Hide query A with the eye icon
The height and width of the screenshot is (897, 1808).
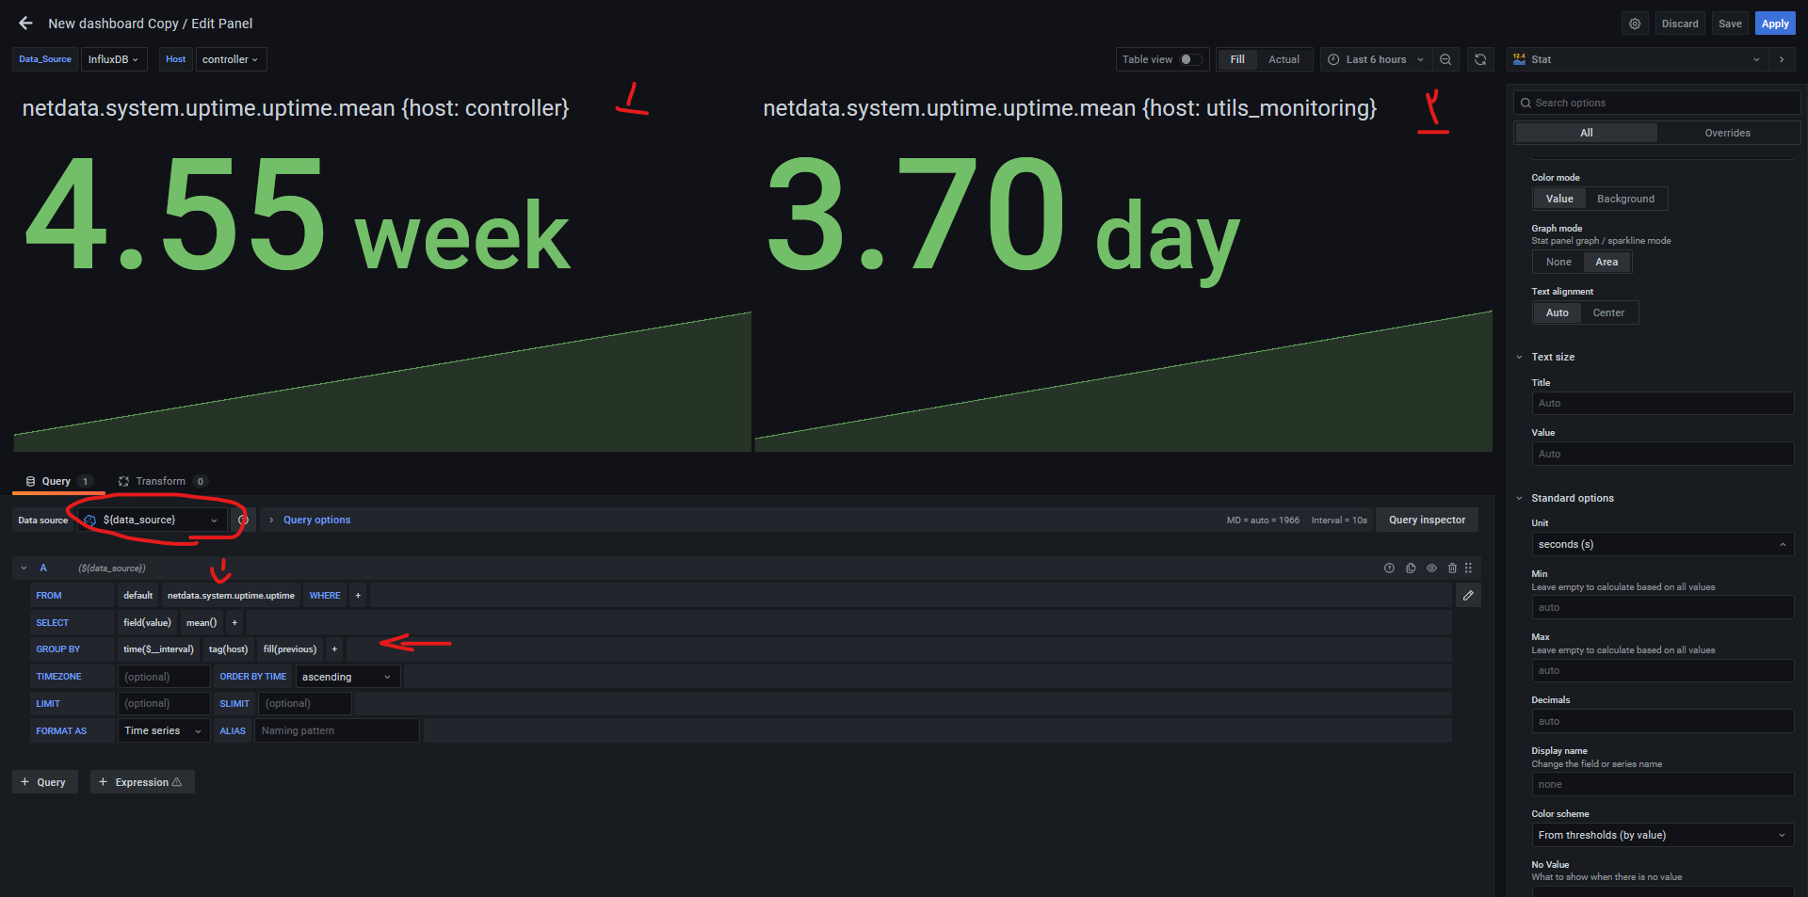point(1431,569)
